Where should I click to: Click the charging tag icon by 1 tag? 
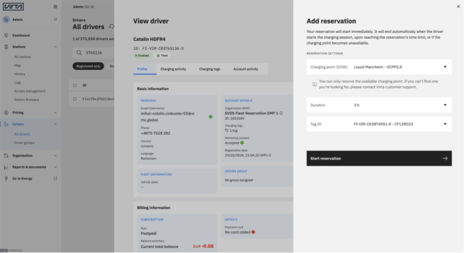227,130
